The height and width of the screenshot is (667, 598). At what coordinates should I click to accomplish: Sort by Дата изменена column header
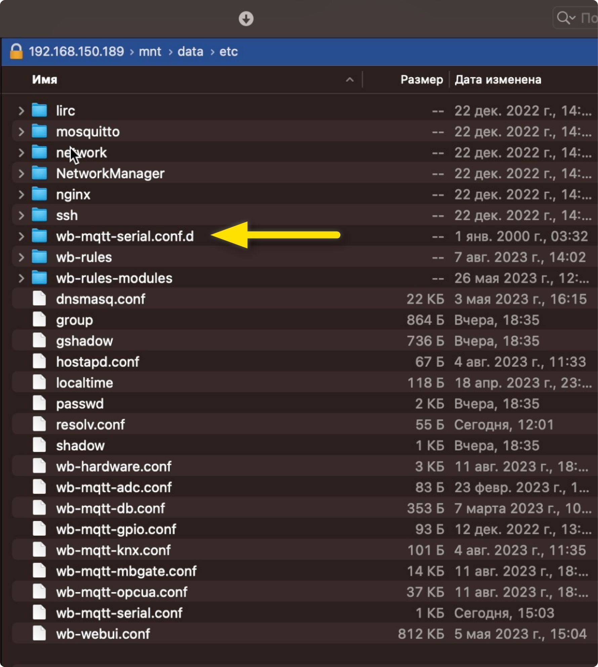coord(498,80)
